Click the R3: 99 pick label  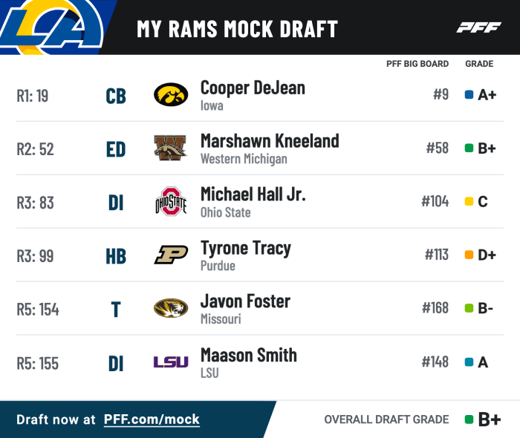(x=37, y=256)
